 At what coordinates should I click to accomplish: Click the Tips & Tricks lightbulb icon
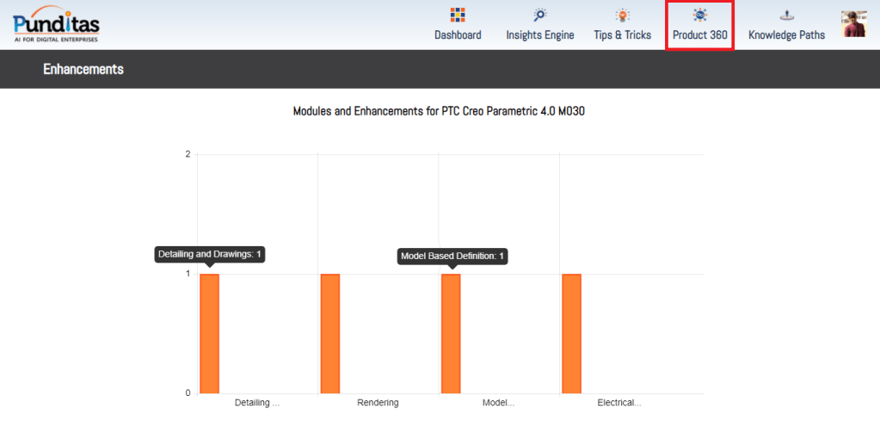622,15
